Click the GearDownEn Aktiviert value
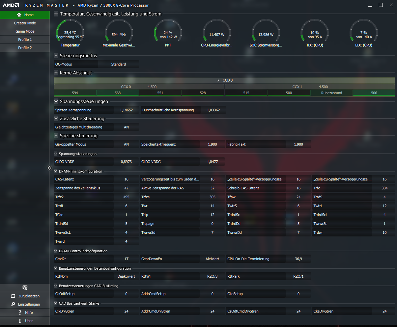This screenshot has height=327, width=397. click(212, 259)
